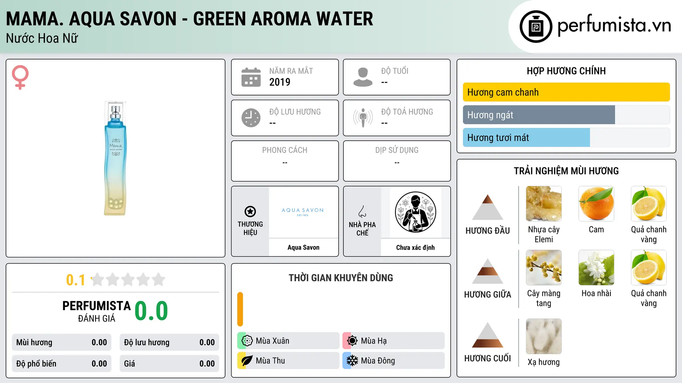Click the green Perfumista score 0.0
Screen dimensions: 682x383
click(151, 311)
